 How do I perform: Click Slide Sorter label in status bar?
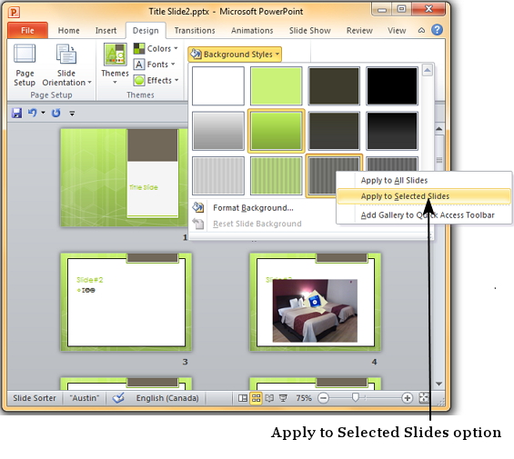click(x=34, y=398)
